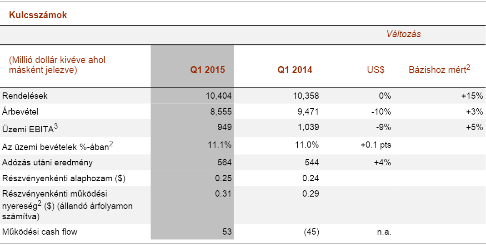
Task: Click the Millió dollár unit note text
Action: (57, 65)
